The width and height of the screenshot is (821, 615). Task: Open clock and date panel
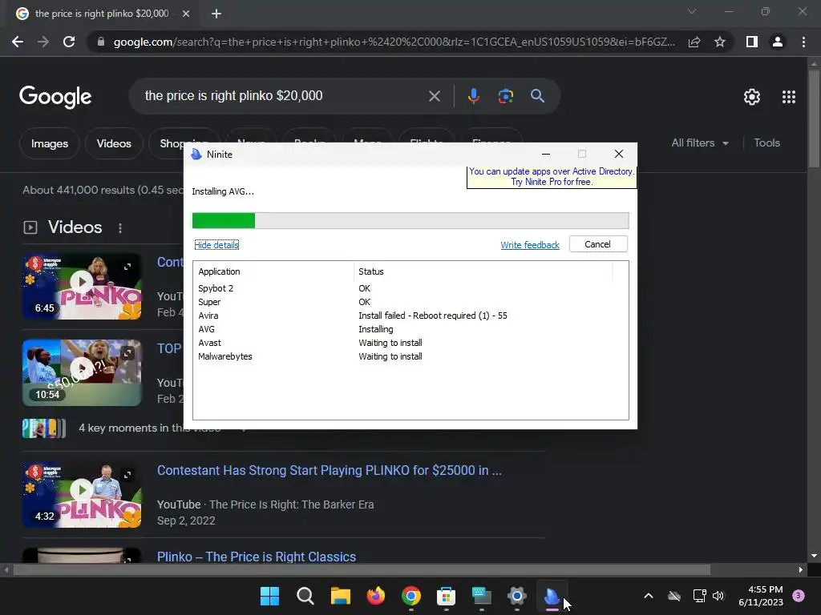point(760,596)
